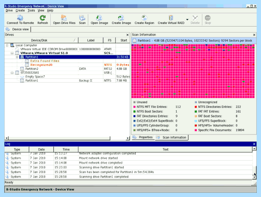Sort the log by Date column
The image size is (261, 197).
(41, 149)
